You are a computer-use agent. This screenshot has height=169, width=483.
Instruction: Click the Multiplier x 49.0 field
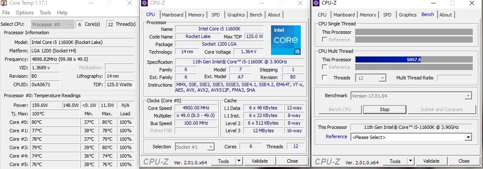196,115
